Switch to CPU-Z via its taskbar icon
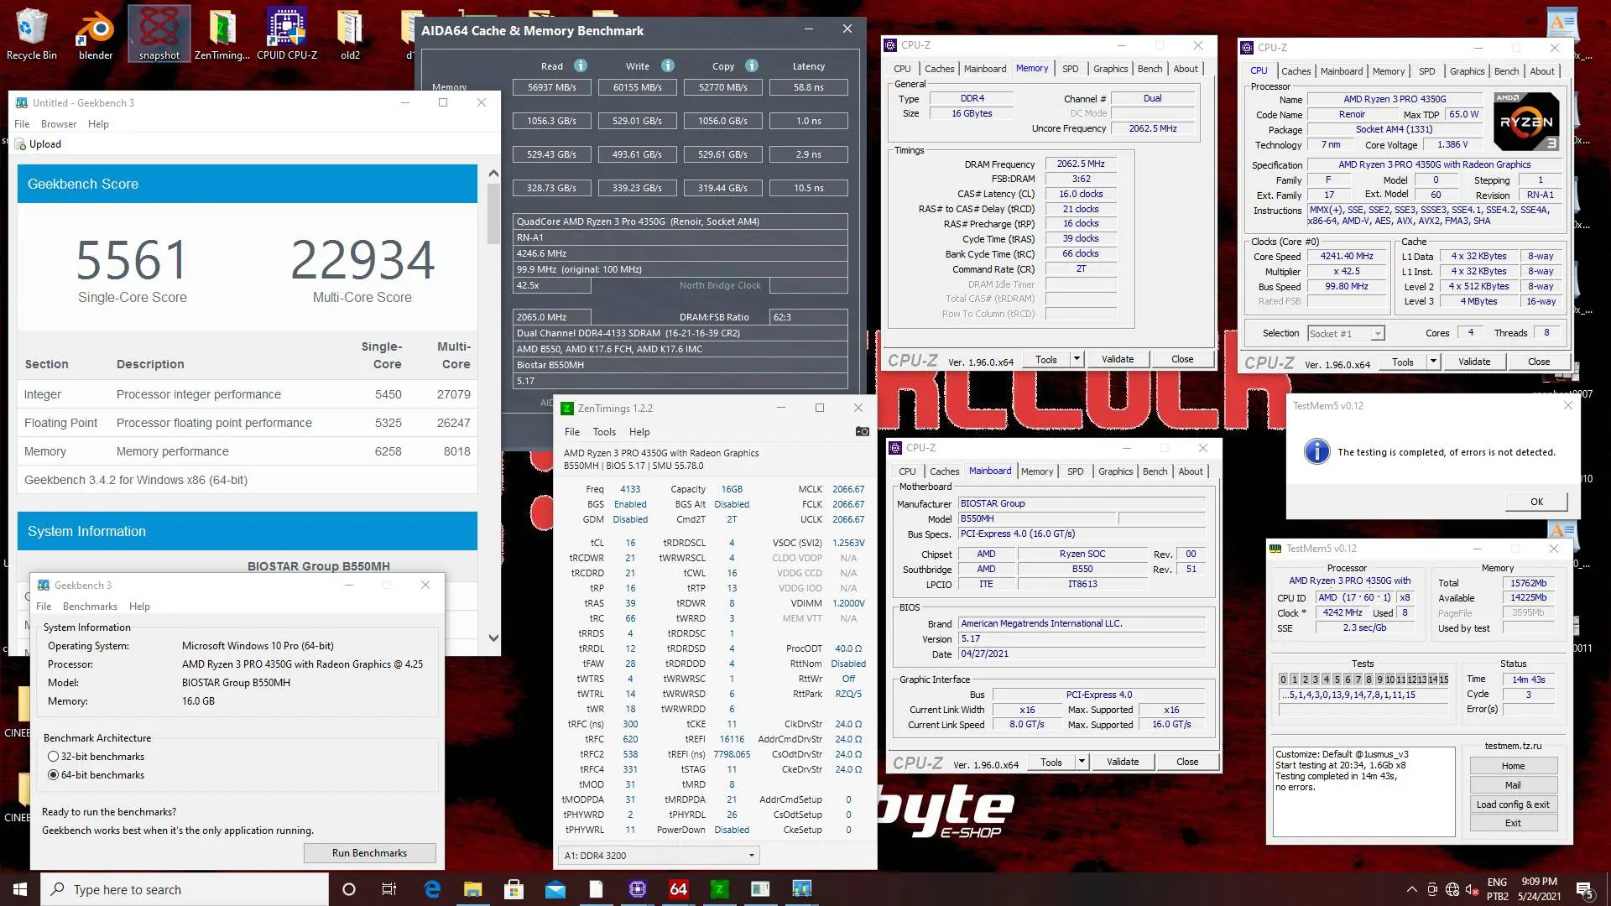Viewport: 1611px width, 906px height. click(x=638, y=889)
